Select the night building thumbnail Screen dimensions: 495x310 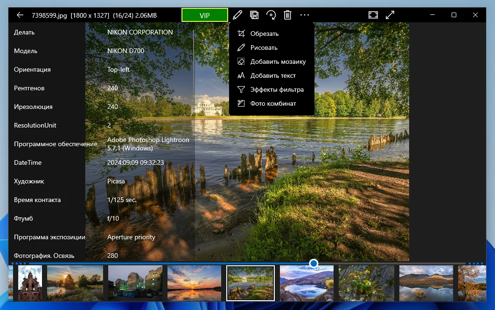(135, 283)
